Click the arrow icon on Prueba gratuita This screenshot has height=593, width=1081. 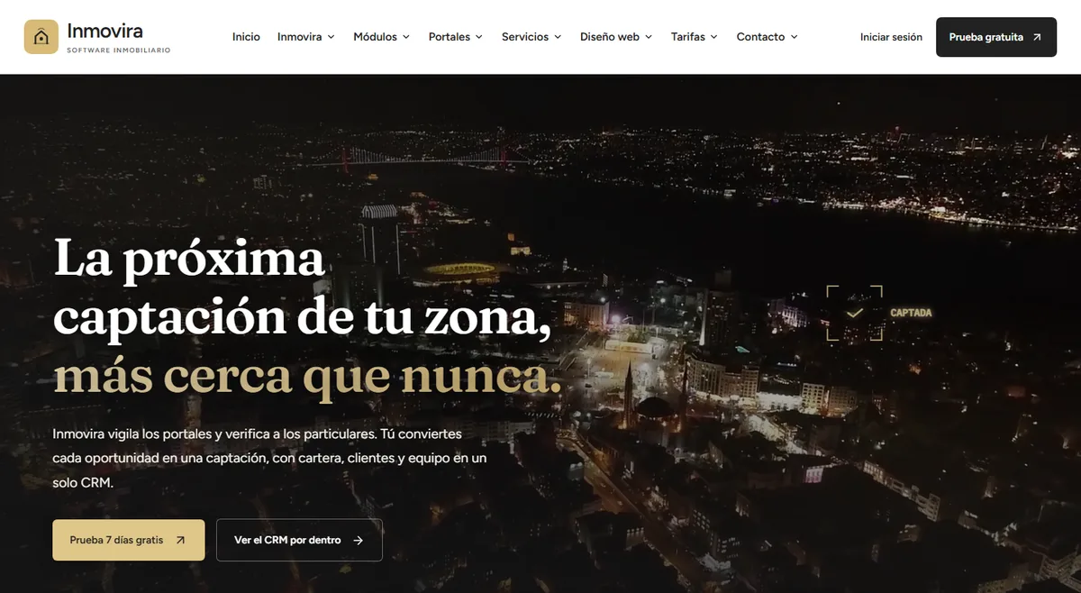point(1037,37)
